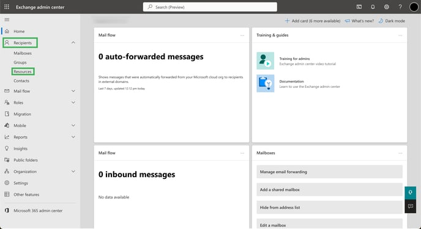Viewport: 421px width, 229px height.
Task: Open more options on auto-forwarded Mail flow card
Action: click(x=242, y=35)
